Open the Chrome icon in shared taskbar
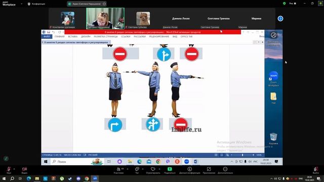Screen dimensions: 324x182 158,162
